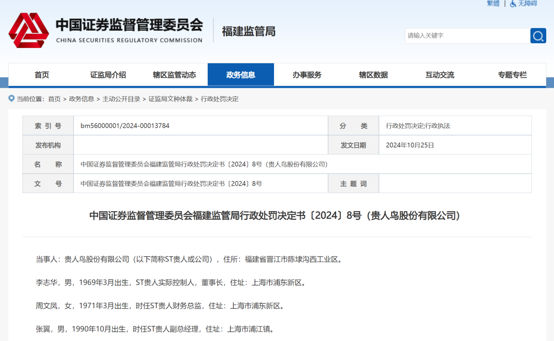Click the accessibility wheelchair icon
The height and width of the screenshot is (341, 554).
pos(513,3)
